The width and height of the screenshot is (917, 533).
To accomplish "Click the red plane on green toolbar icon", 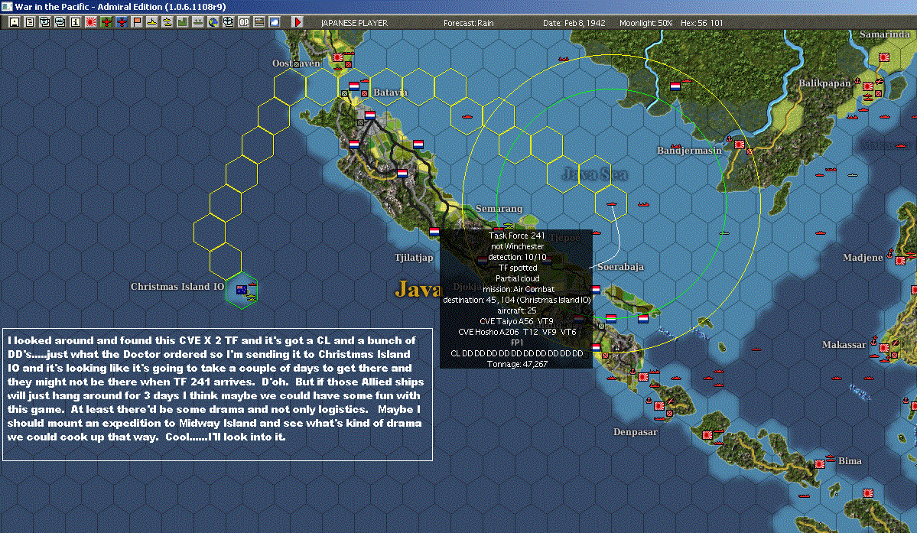I will [x=106, y=22].
